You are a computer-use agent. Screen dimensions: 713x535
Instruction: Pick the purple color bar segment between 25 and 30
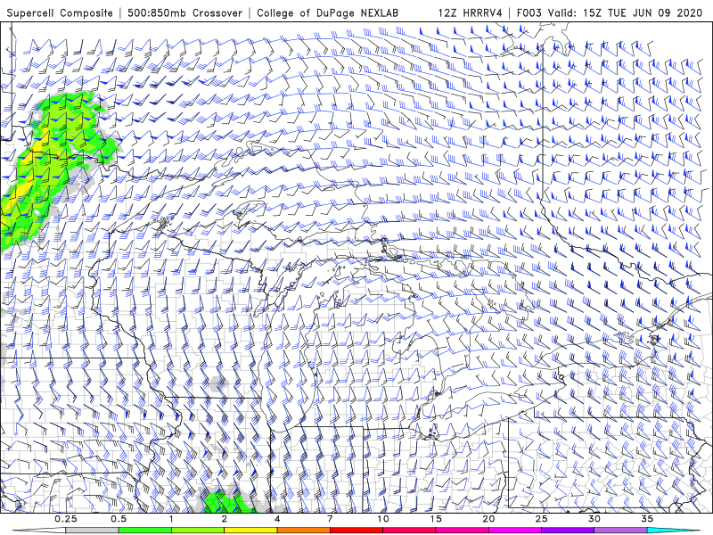(x=568, y=531)
